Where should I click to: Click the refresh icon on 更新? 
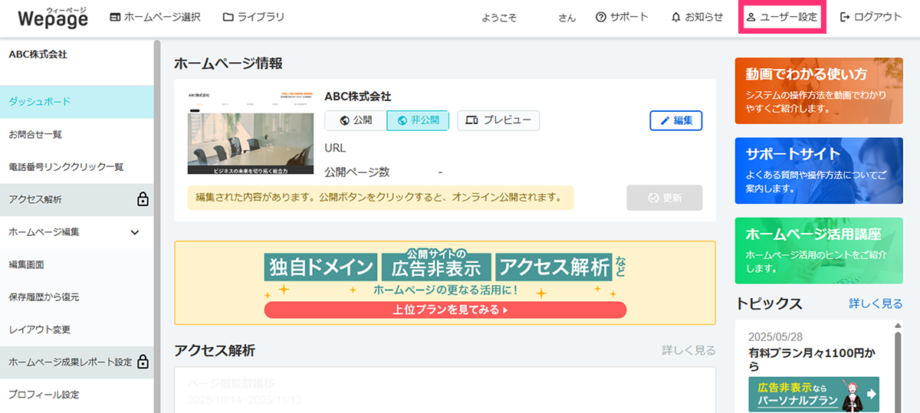[653, 198]
